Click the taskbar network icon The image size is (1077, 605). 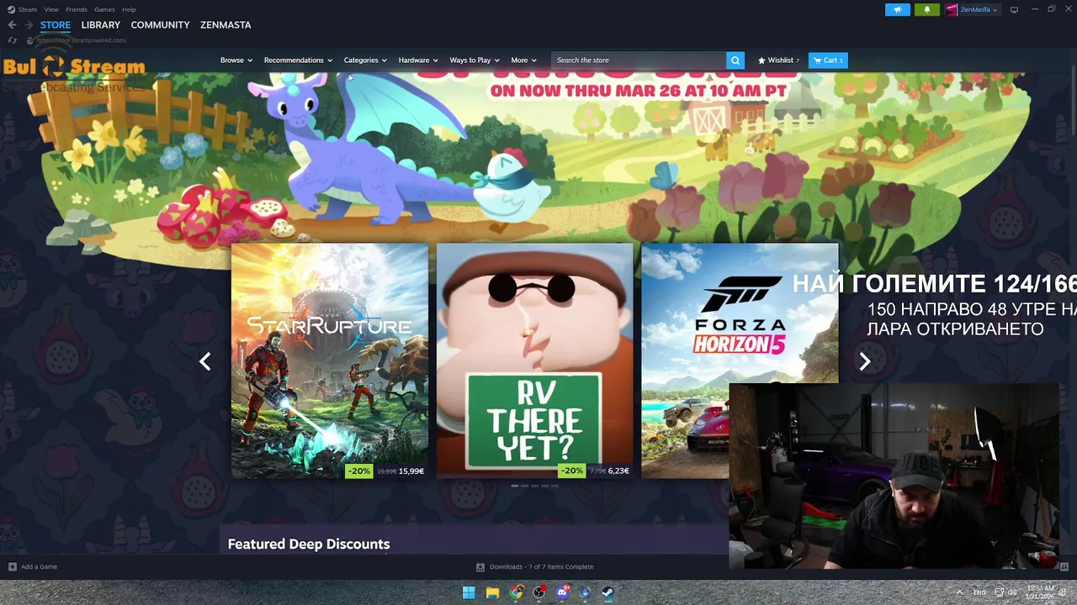tap(999, 592)
